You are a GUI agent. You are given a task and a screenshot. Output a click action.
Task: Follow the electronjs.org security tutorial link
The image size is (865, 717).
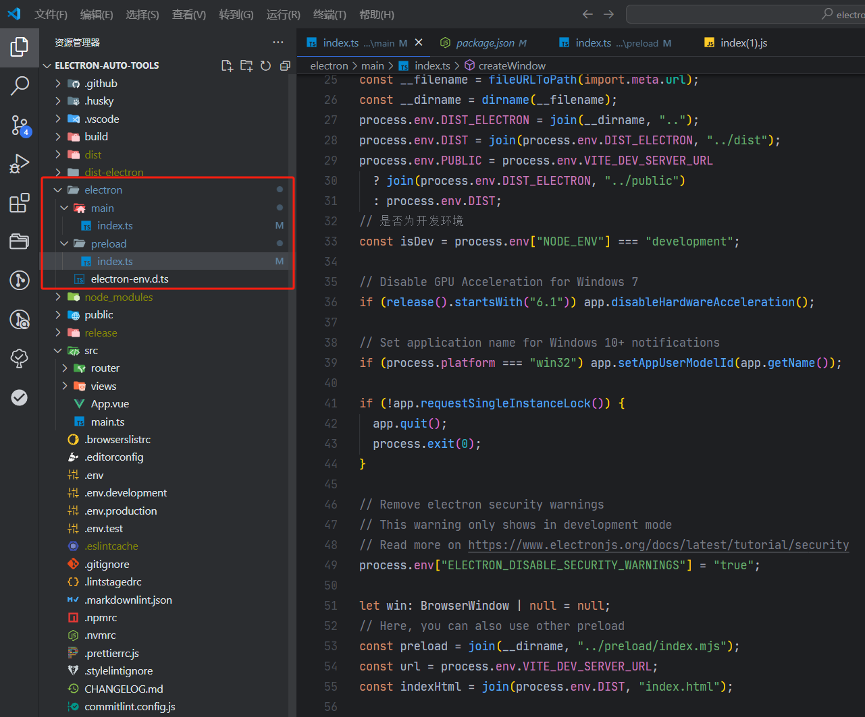point(658,545)
